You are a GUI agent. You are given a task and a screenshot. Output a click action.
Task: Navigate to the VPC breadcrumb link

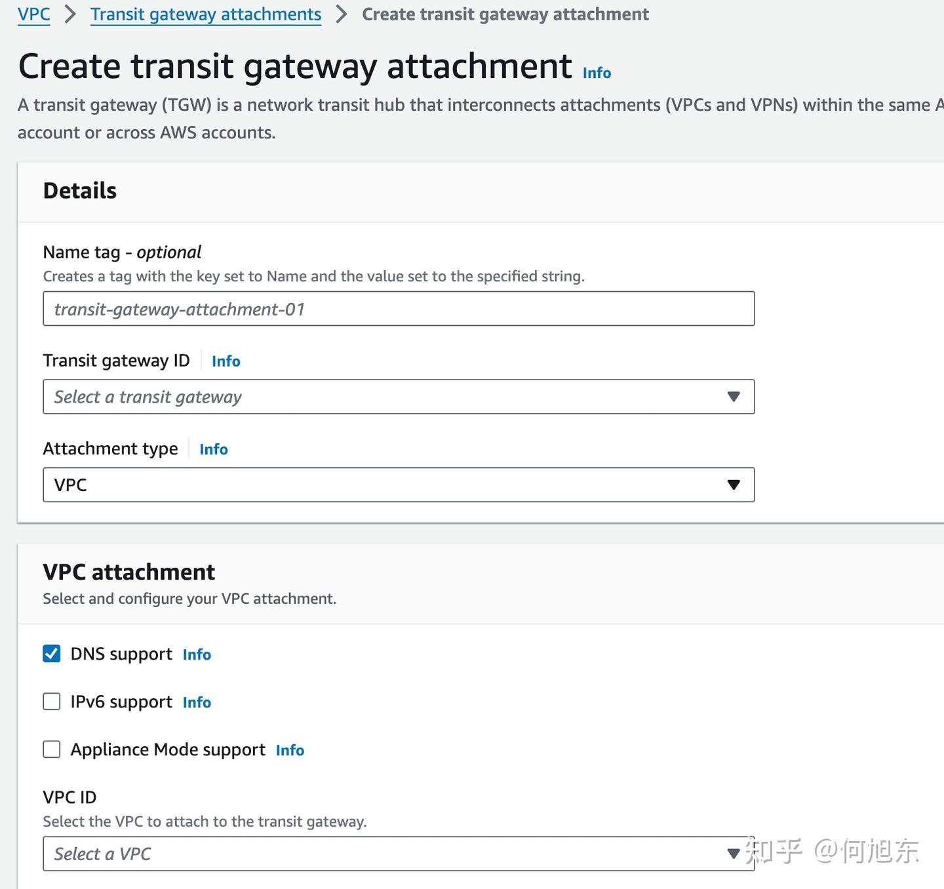coord(33,14)
